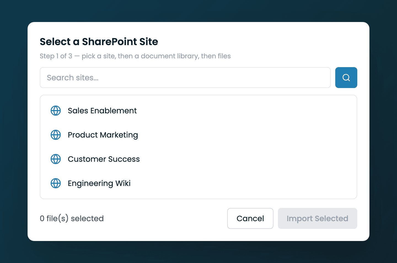Cancel the SharePoint import dialog

click(x=250, y=218)
